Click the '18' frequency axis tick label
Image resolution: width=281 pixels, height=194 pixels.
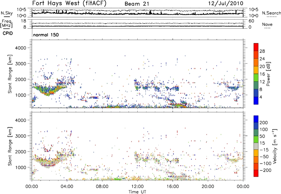23,21
